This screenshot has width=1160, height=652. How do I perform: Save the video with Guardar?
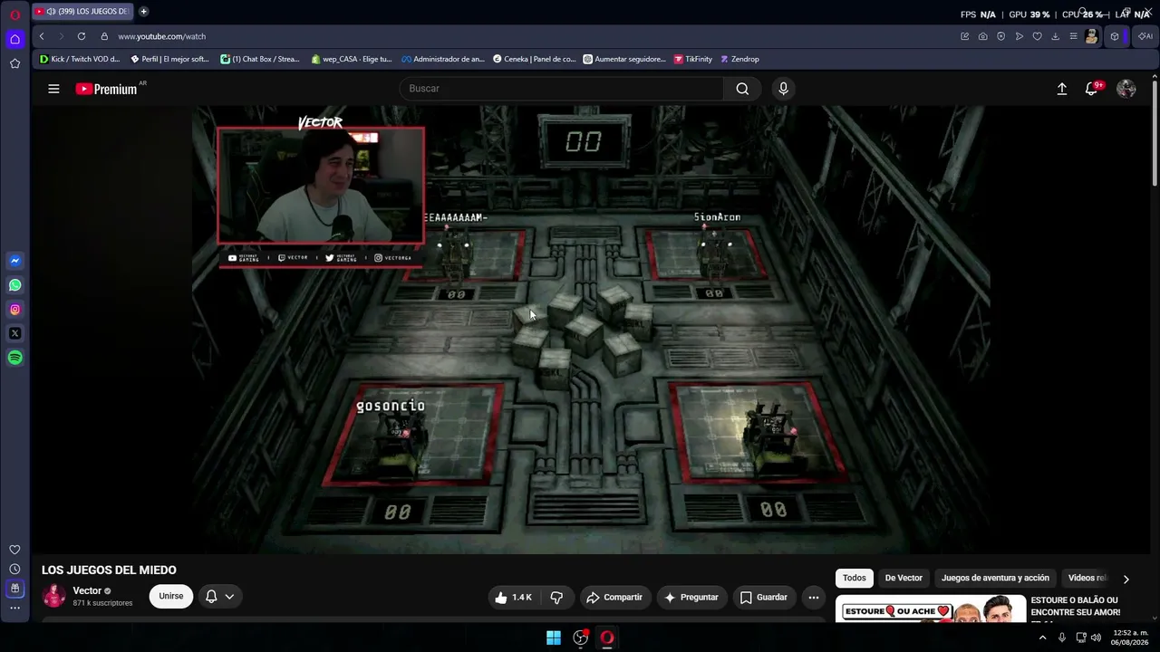[763, 597]
